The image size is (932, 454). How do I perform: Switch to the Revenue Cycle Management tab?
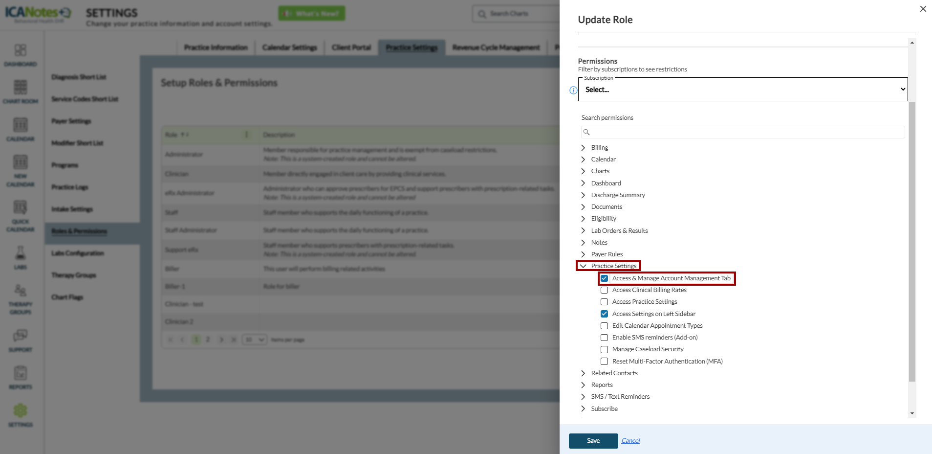(496, 47)
